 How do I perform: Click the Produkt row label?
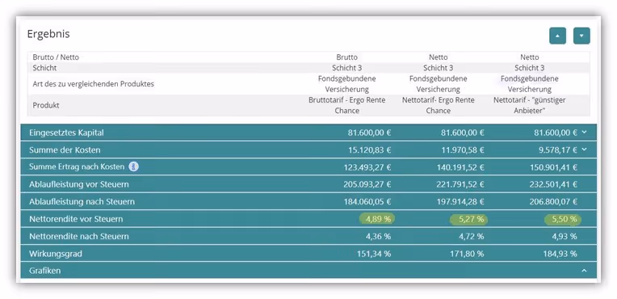point(46,105)
